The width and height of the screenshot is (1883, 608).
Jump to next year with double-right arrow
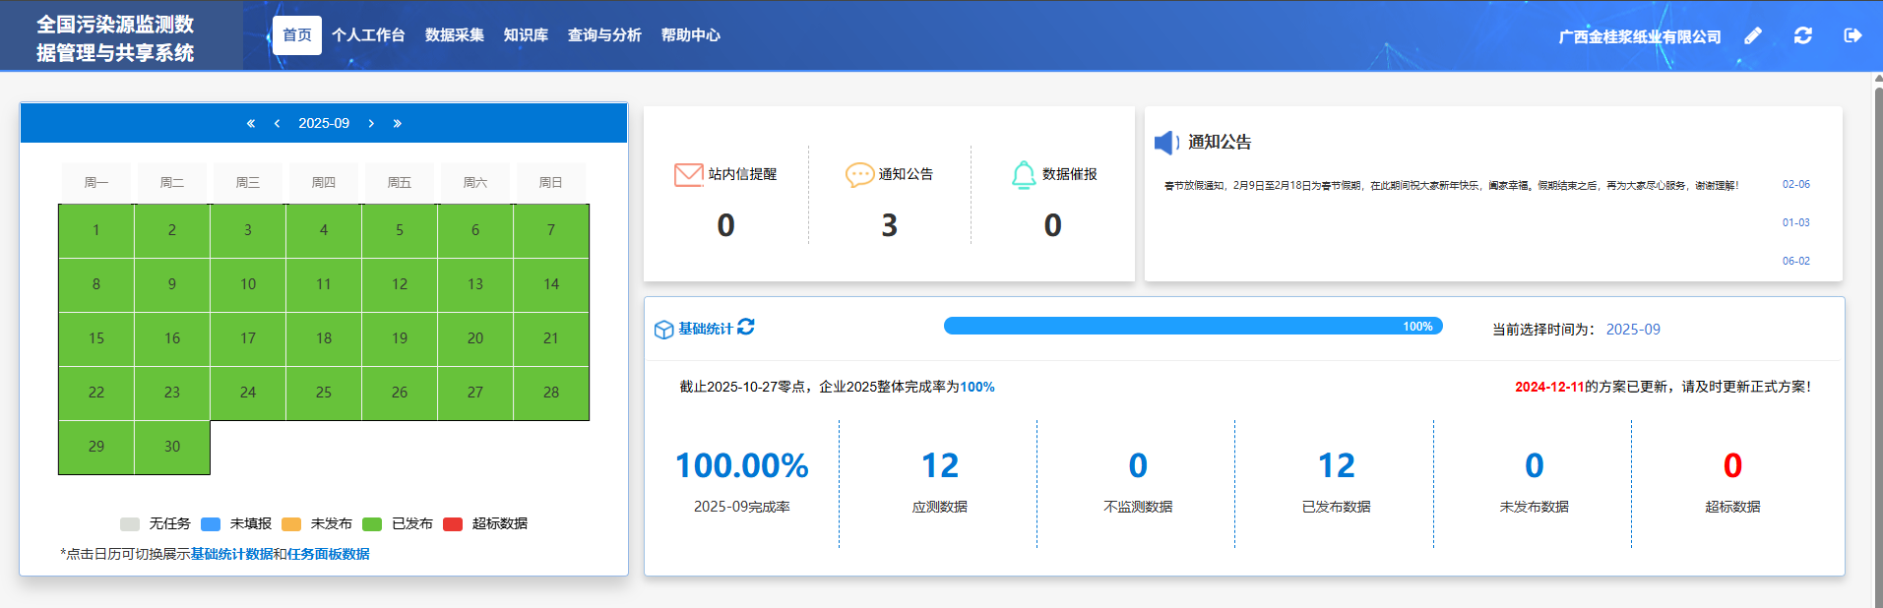(398, 123)
